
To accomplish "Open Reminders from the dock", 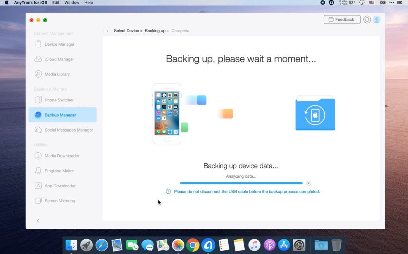I will [224, 245].
